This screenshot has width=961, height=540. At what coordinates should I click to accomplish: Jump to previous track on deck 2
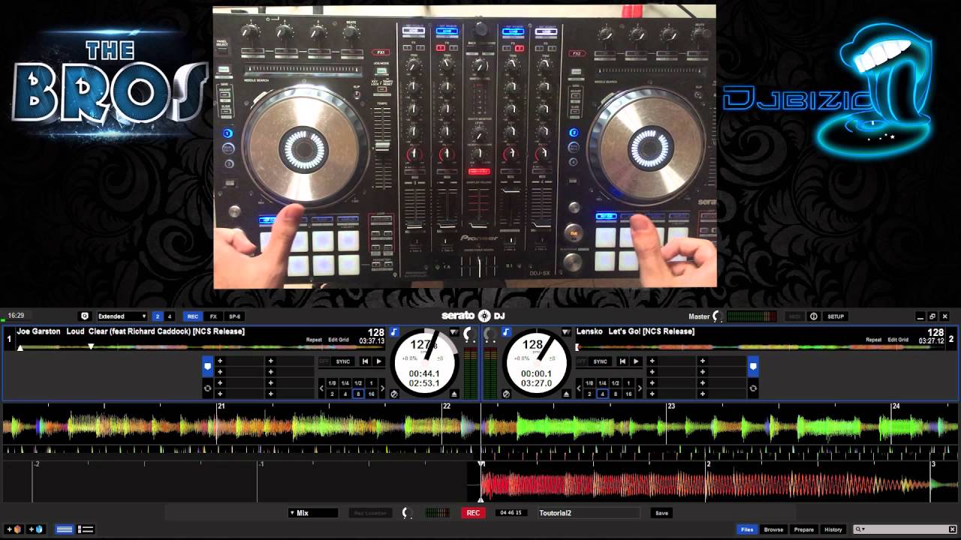(x=622, y=361)
